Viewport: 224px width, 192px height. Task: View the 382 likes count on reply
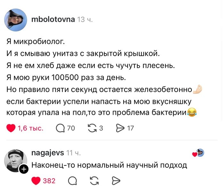49,181
